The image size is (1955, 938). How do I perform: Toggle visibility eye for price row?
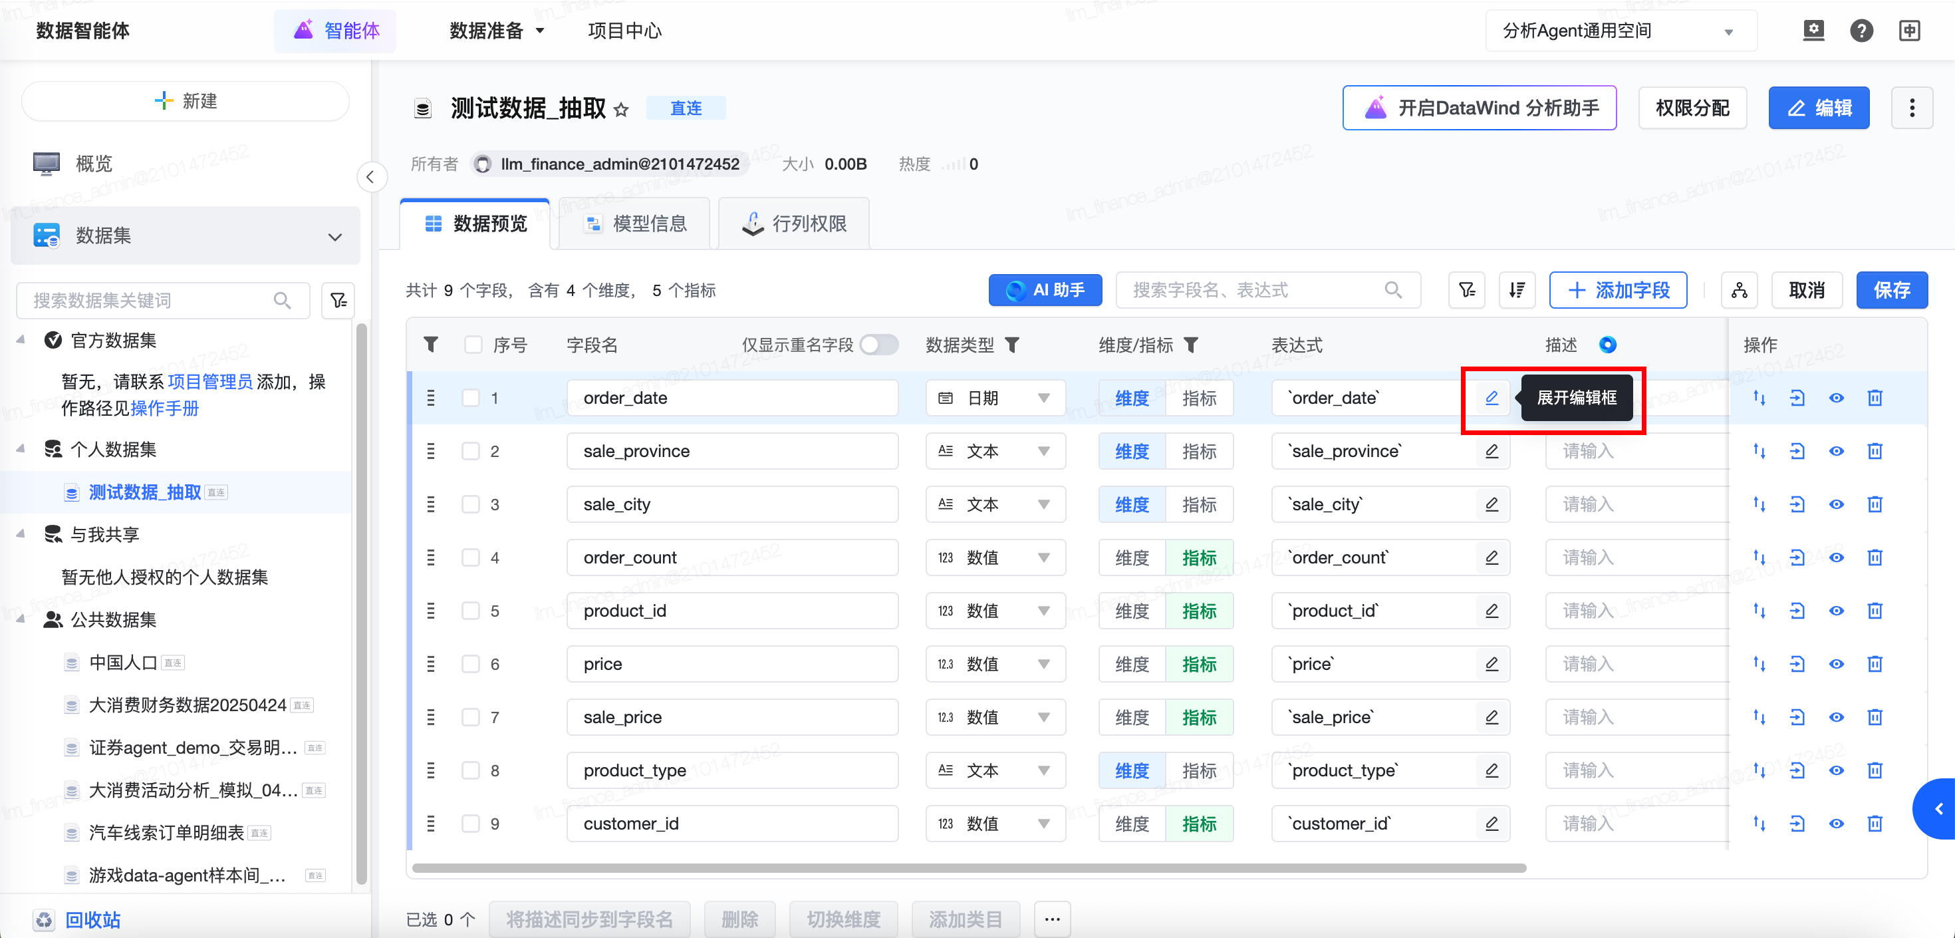click(1836, 664)
